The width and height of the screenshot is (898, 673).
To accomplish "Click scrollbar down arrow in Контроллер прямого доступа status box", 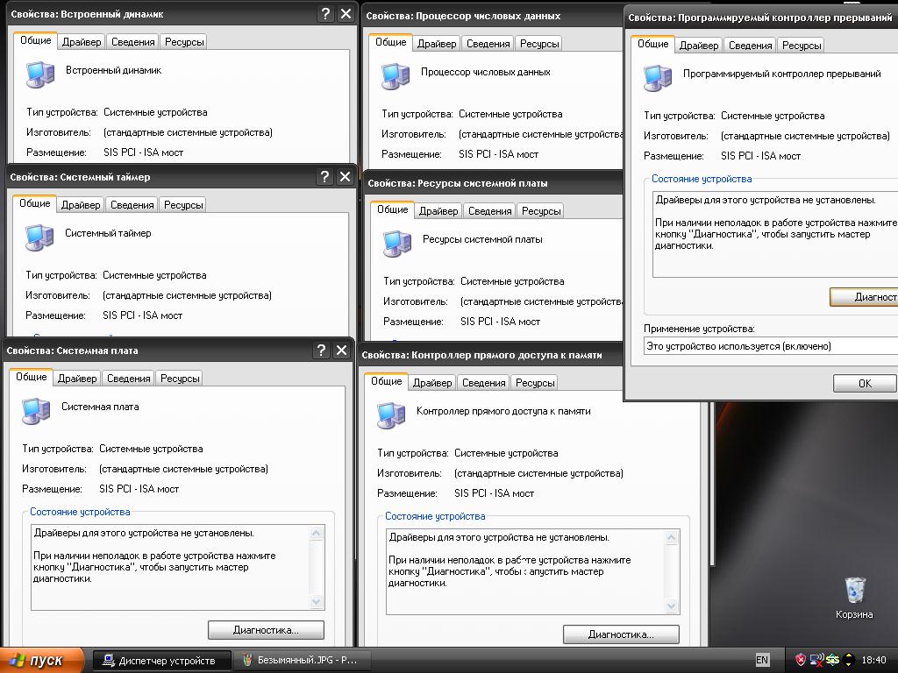I will (x=671, y=606).
